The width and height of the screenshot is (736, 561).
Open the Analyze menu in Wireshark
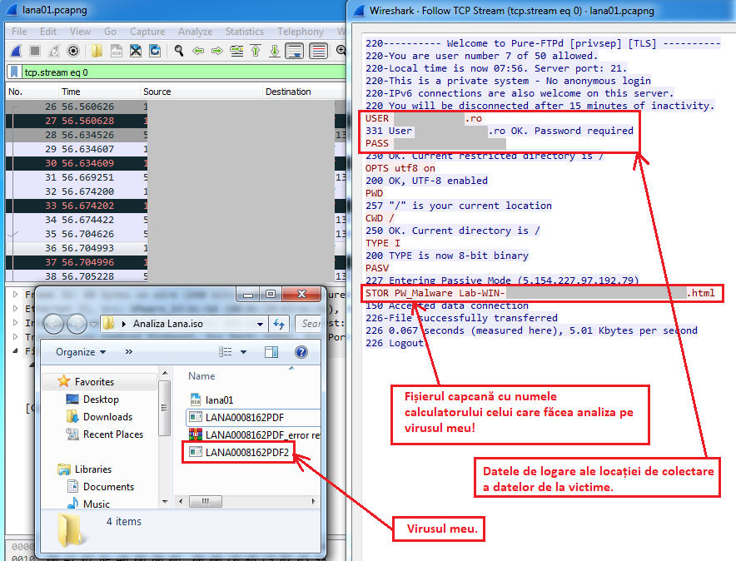click(196, 32)
